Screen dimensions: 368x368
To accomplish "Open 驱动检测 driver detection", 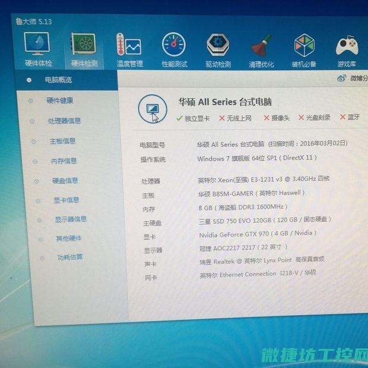I will pyautogui.click(x=218, y=50).
